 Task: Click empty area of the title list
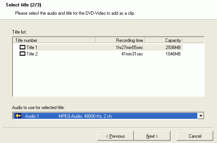point(108,77)
